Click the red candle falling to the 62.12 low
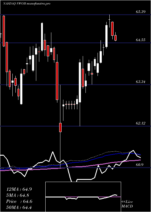The height and width of the screenshot is (212, 151). (60, 128)
